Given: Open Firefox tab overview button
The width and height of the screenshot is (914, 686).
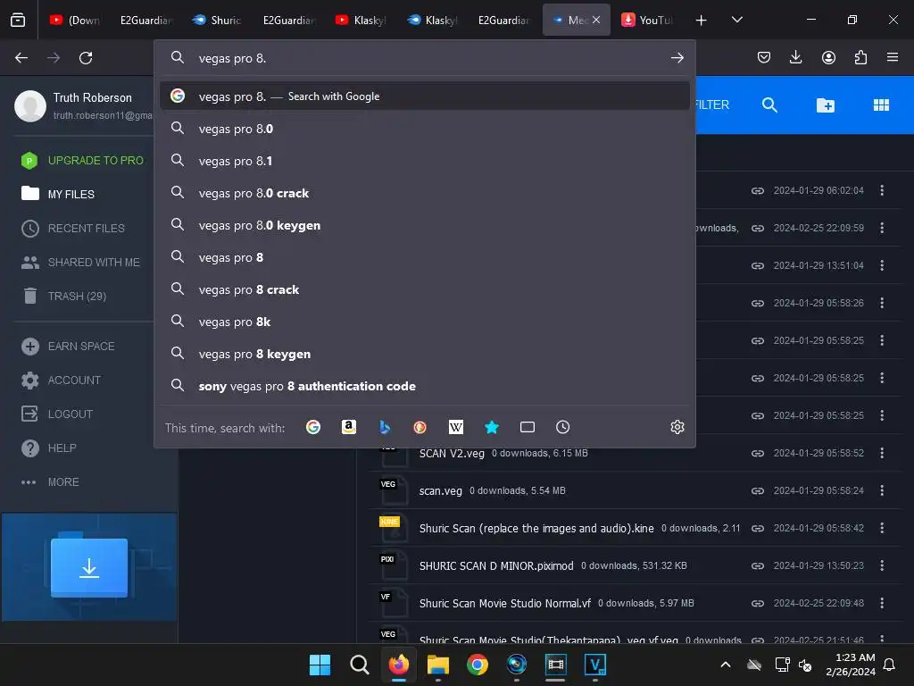Looking at the screenshot, I should pos(18,20).
